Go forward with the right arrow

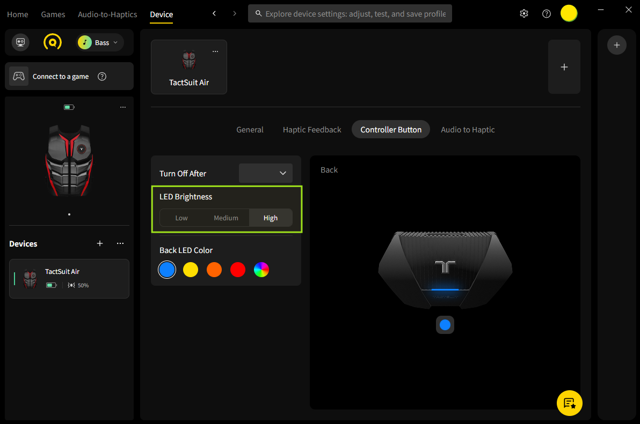coord(235,13)
